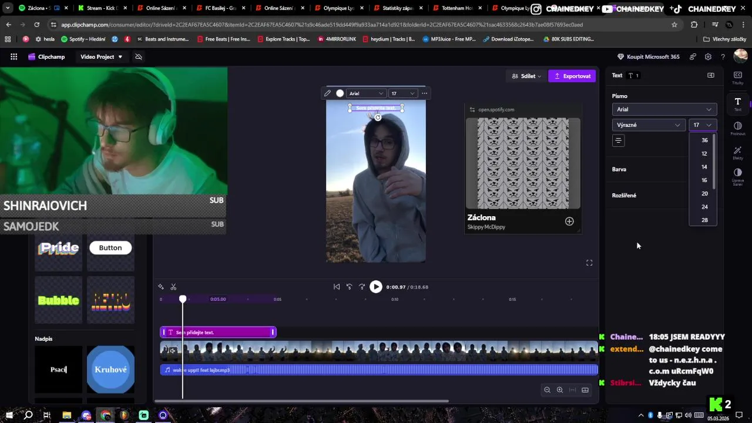Play the video preview

tap(376, 287)
